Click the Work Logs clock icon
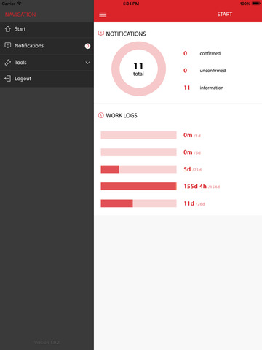 tap(101, 115)
